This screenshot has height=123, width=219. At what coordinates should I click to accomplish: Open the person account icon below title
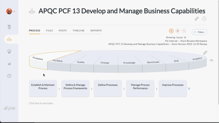(204, 18)
